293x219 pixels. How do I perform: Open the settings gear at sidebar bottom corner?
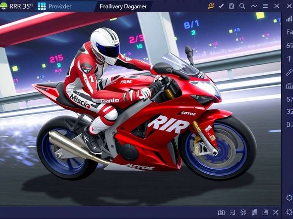(x=289, y=211)
